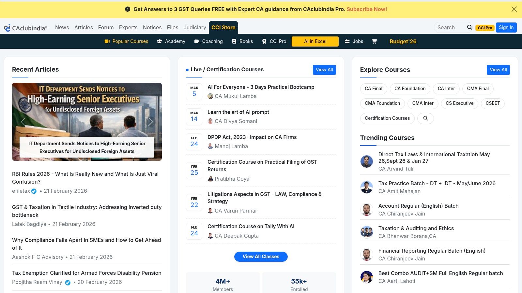Viewport: 522px width, 293px height.
Task: Open the Forum menu
Action: 106,27
